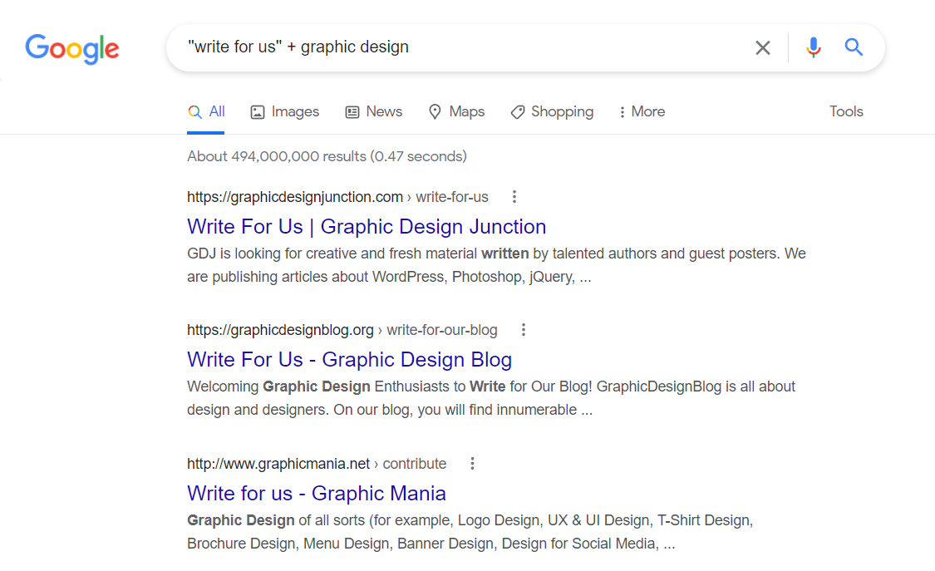The width and height of the screenshot is (935, 571).
Task: Expand the More search options menu
Action: click(x=641, y=111)
